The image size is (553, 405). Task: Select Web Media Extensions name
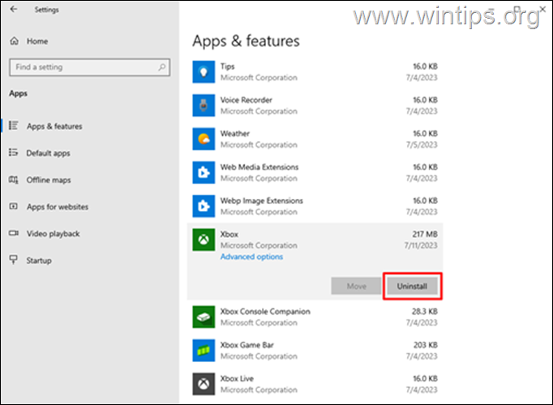click(x=259, y=167)
